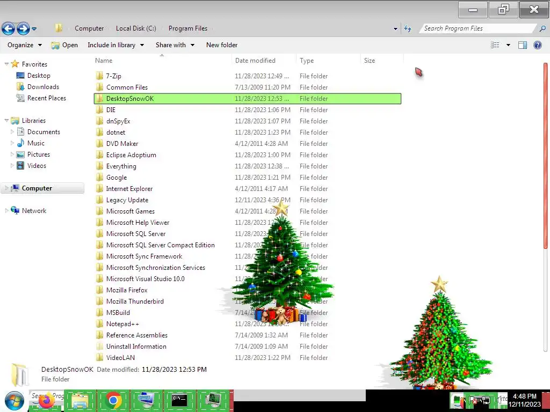Collapse the Favorites group

point(6,64)
